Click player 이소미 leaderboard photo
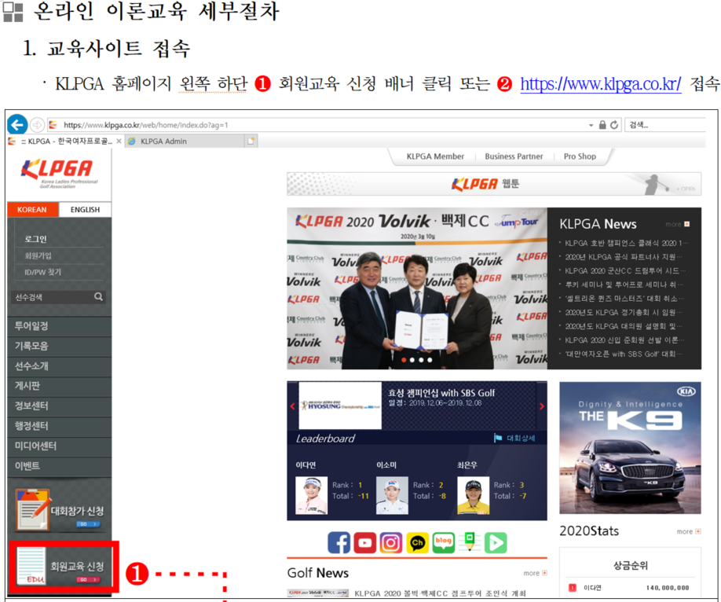 click(392, 495)
